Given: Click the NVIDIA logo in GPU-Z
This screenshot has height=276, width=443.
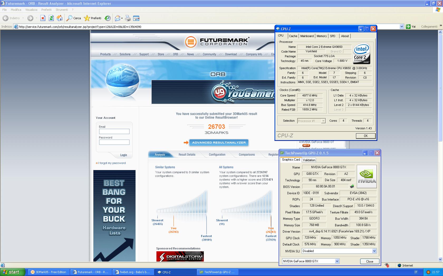Looking at the screenshot, I should click(x=367, y=176).
